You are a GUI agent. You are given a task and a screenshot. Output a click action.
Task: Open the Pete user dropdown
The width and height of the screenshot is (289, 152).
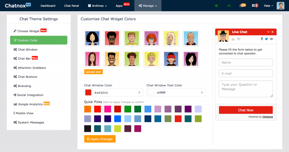tap(269, 6)
